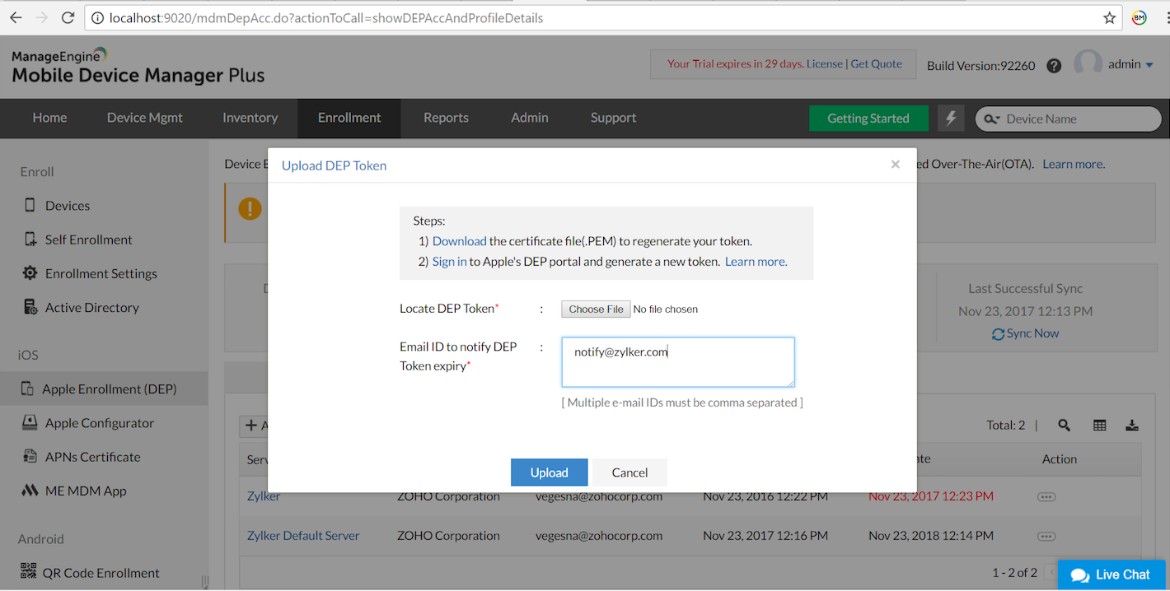This screenshot has width=1170, height=591.
Task: Click the admin user avatar
Action: click(1088, 65)
